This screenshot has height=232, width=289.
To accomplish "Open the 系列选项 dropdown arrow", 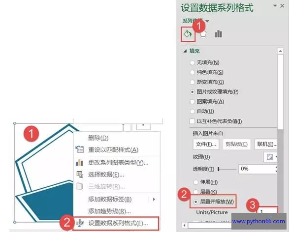I will [207, 21].
